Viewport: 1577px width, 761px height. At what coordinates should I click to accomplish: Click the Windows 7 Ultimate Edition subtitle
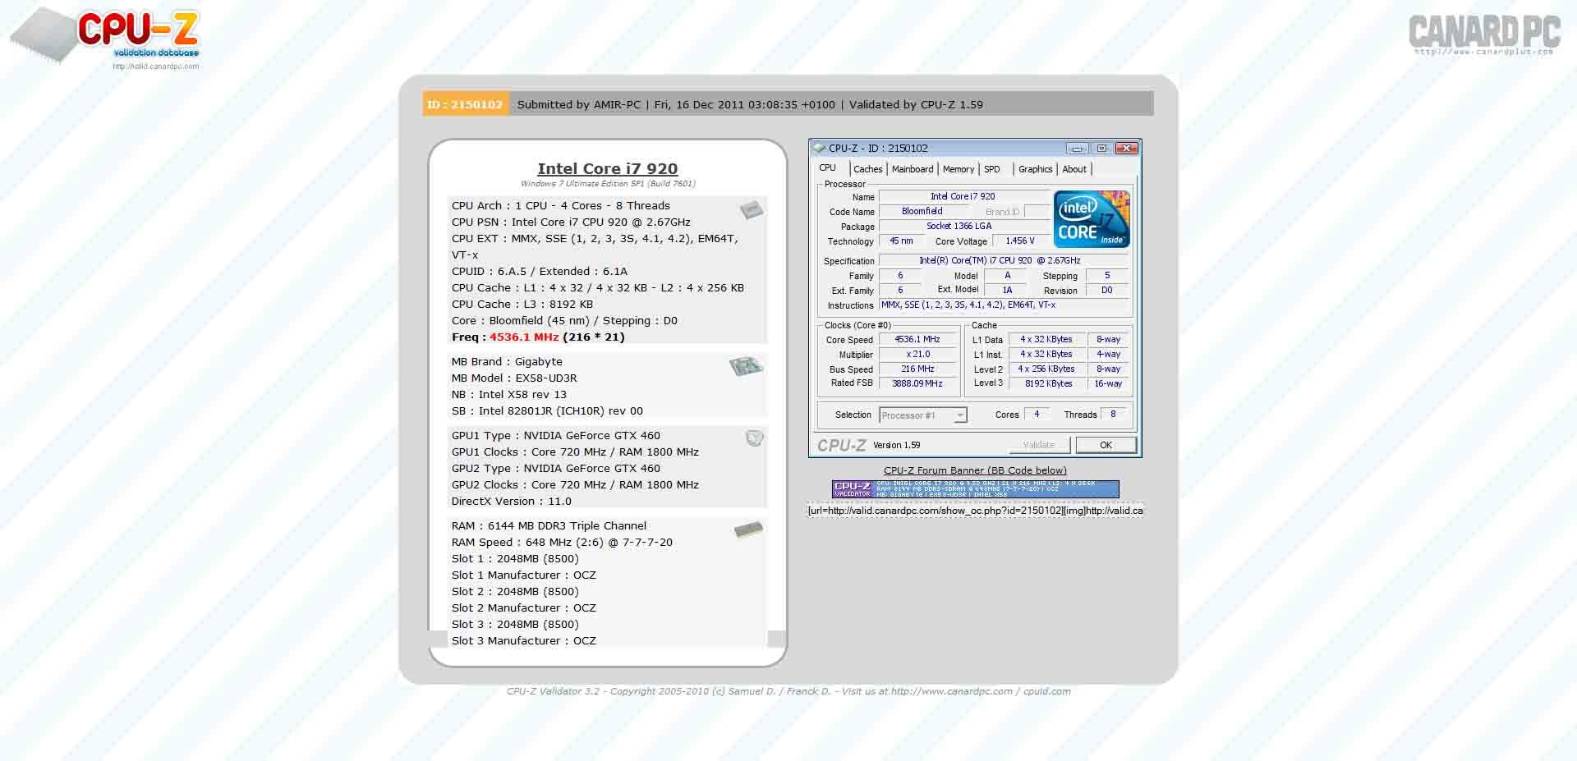[608, 184]
